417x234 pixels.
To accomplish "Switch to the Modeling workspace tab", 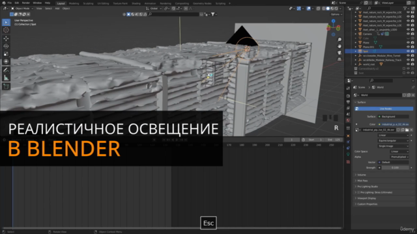I will (x=74, y=3).
